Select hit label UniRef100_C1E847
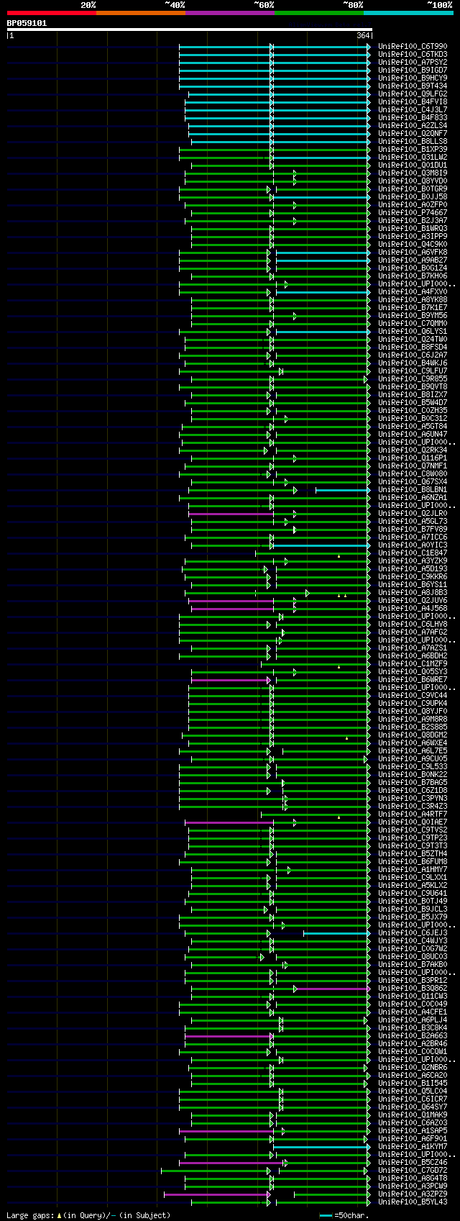 413,553
